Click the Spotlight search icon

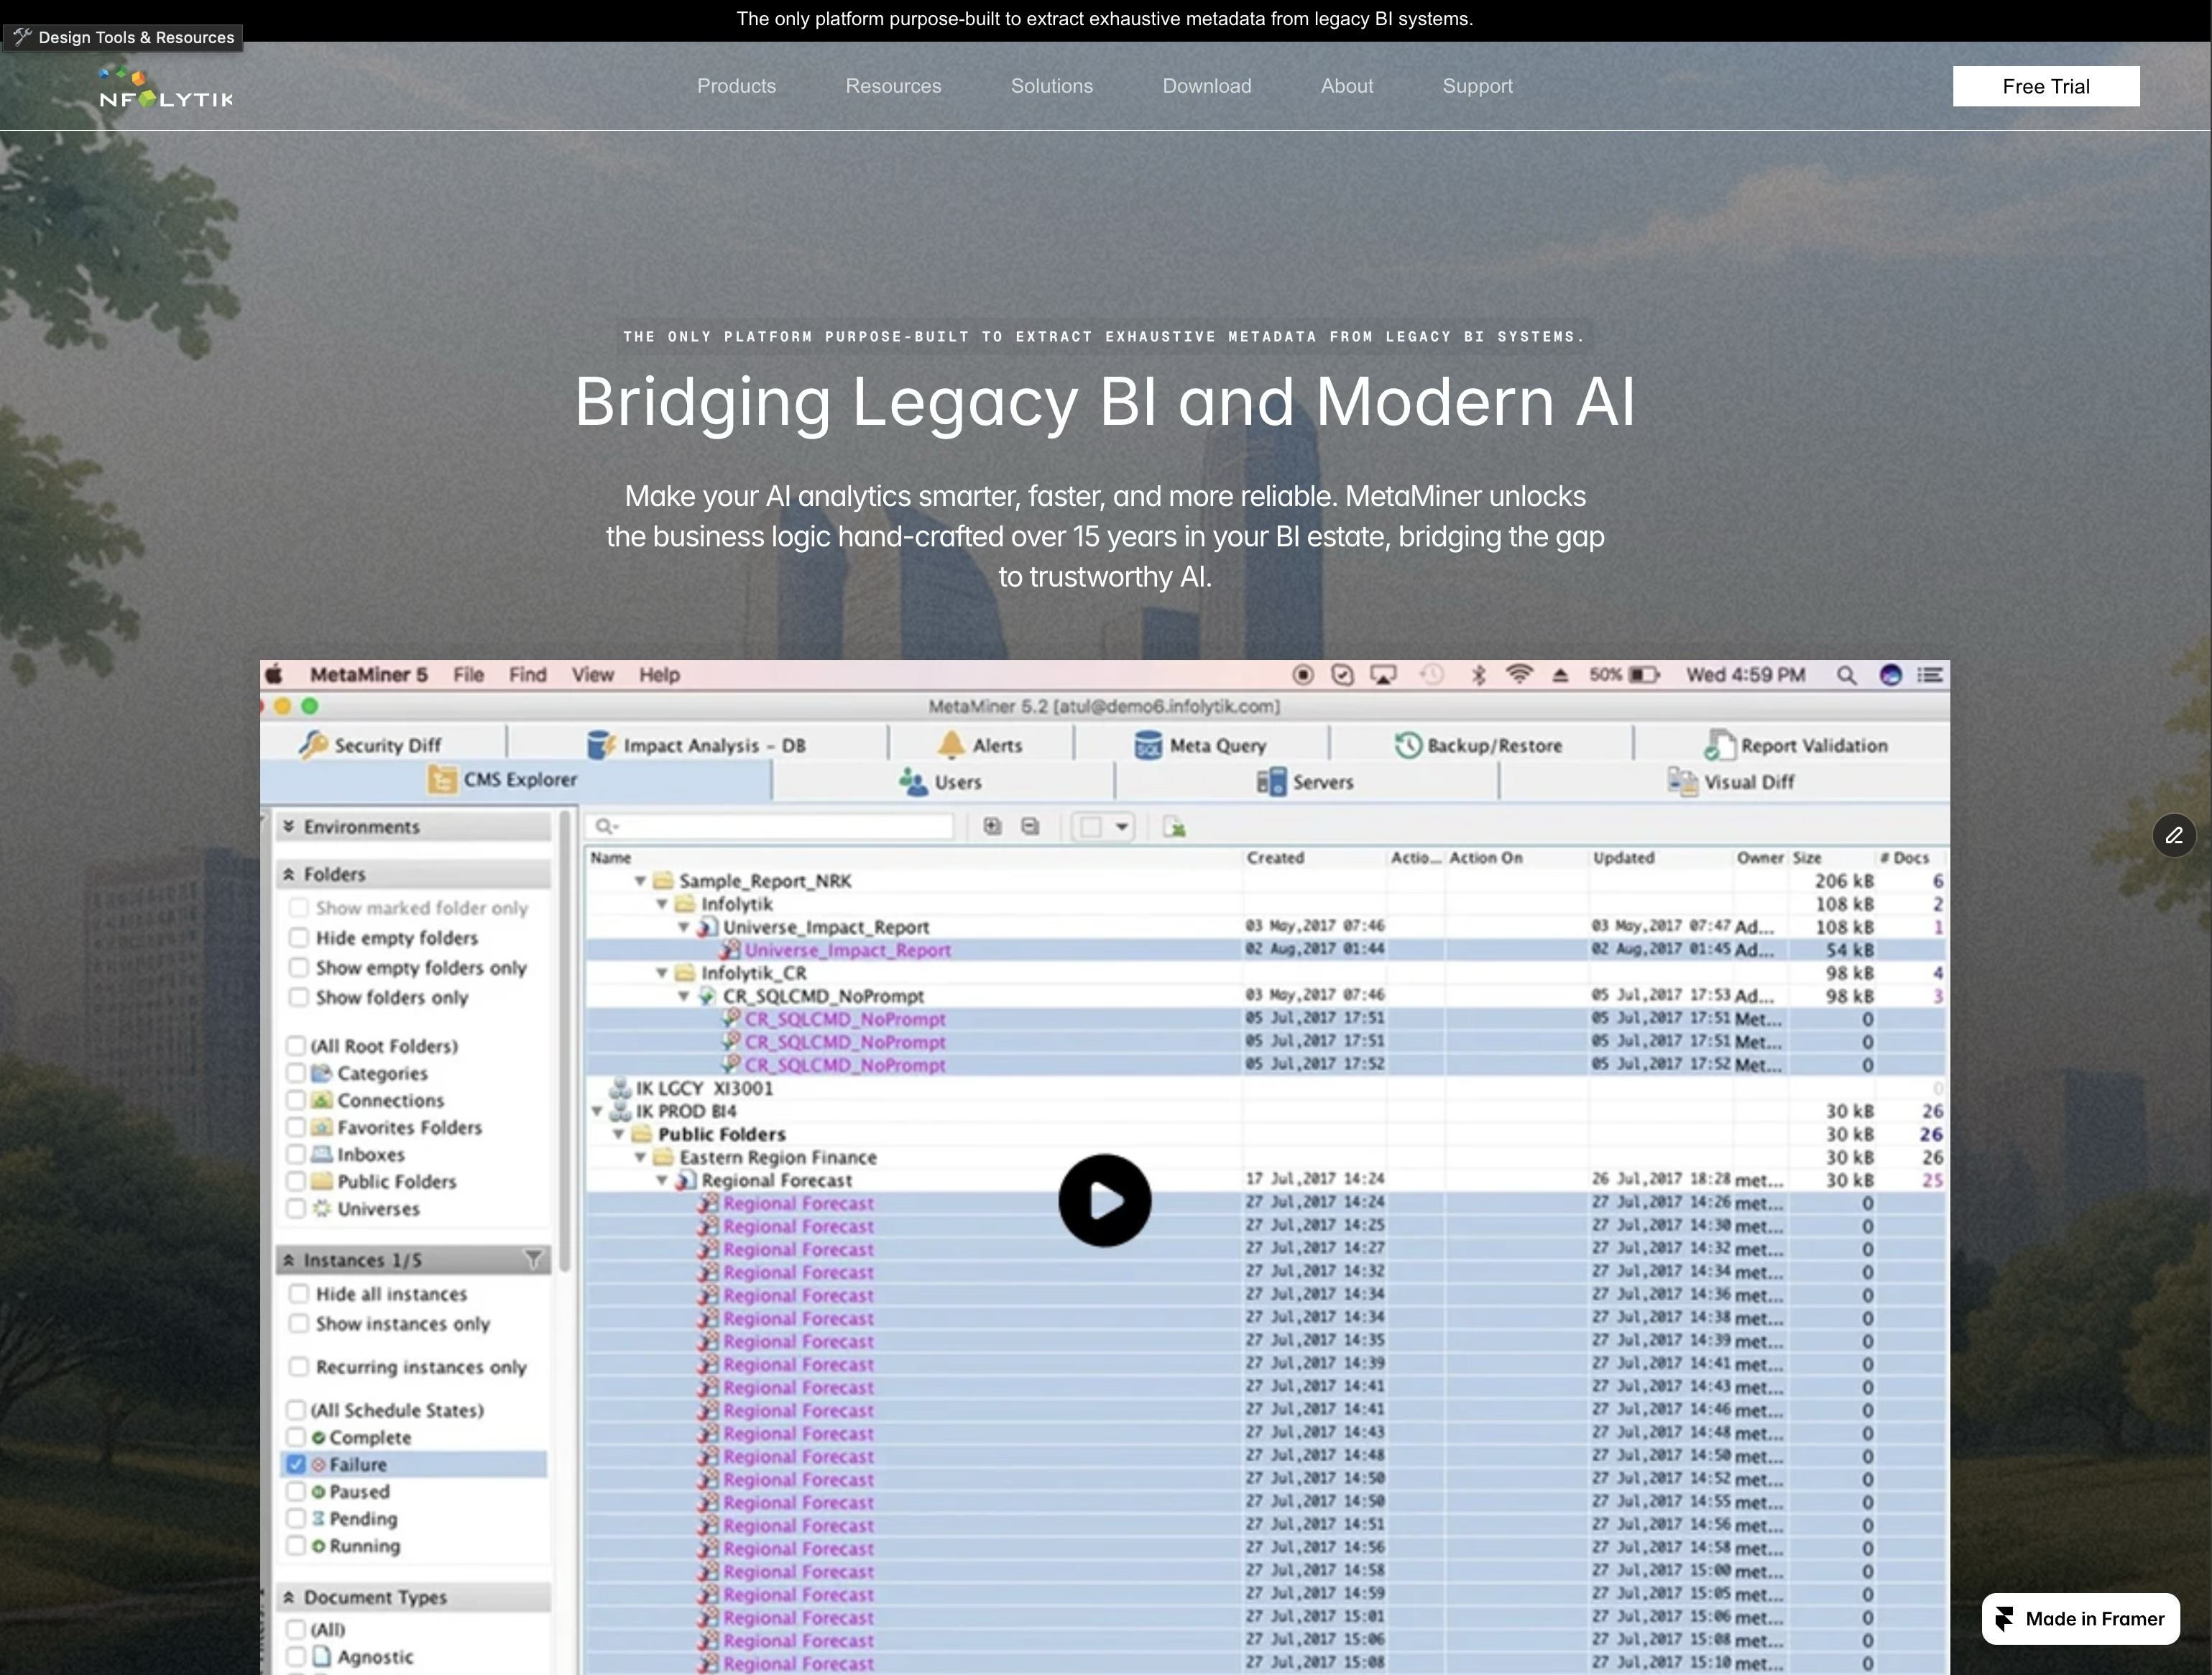[1846, 676]
